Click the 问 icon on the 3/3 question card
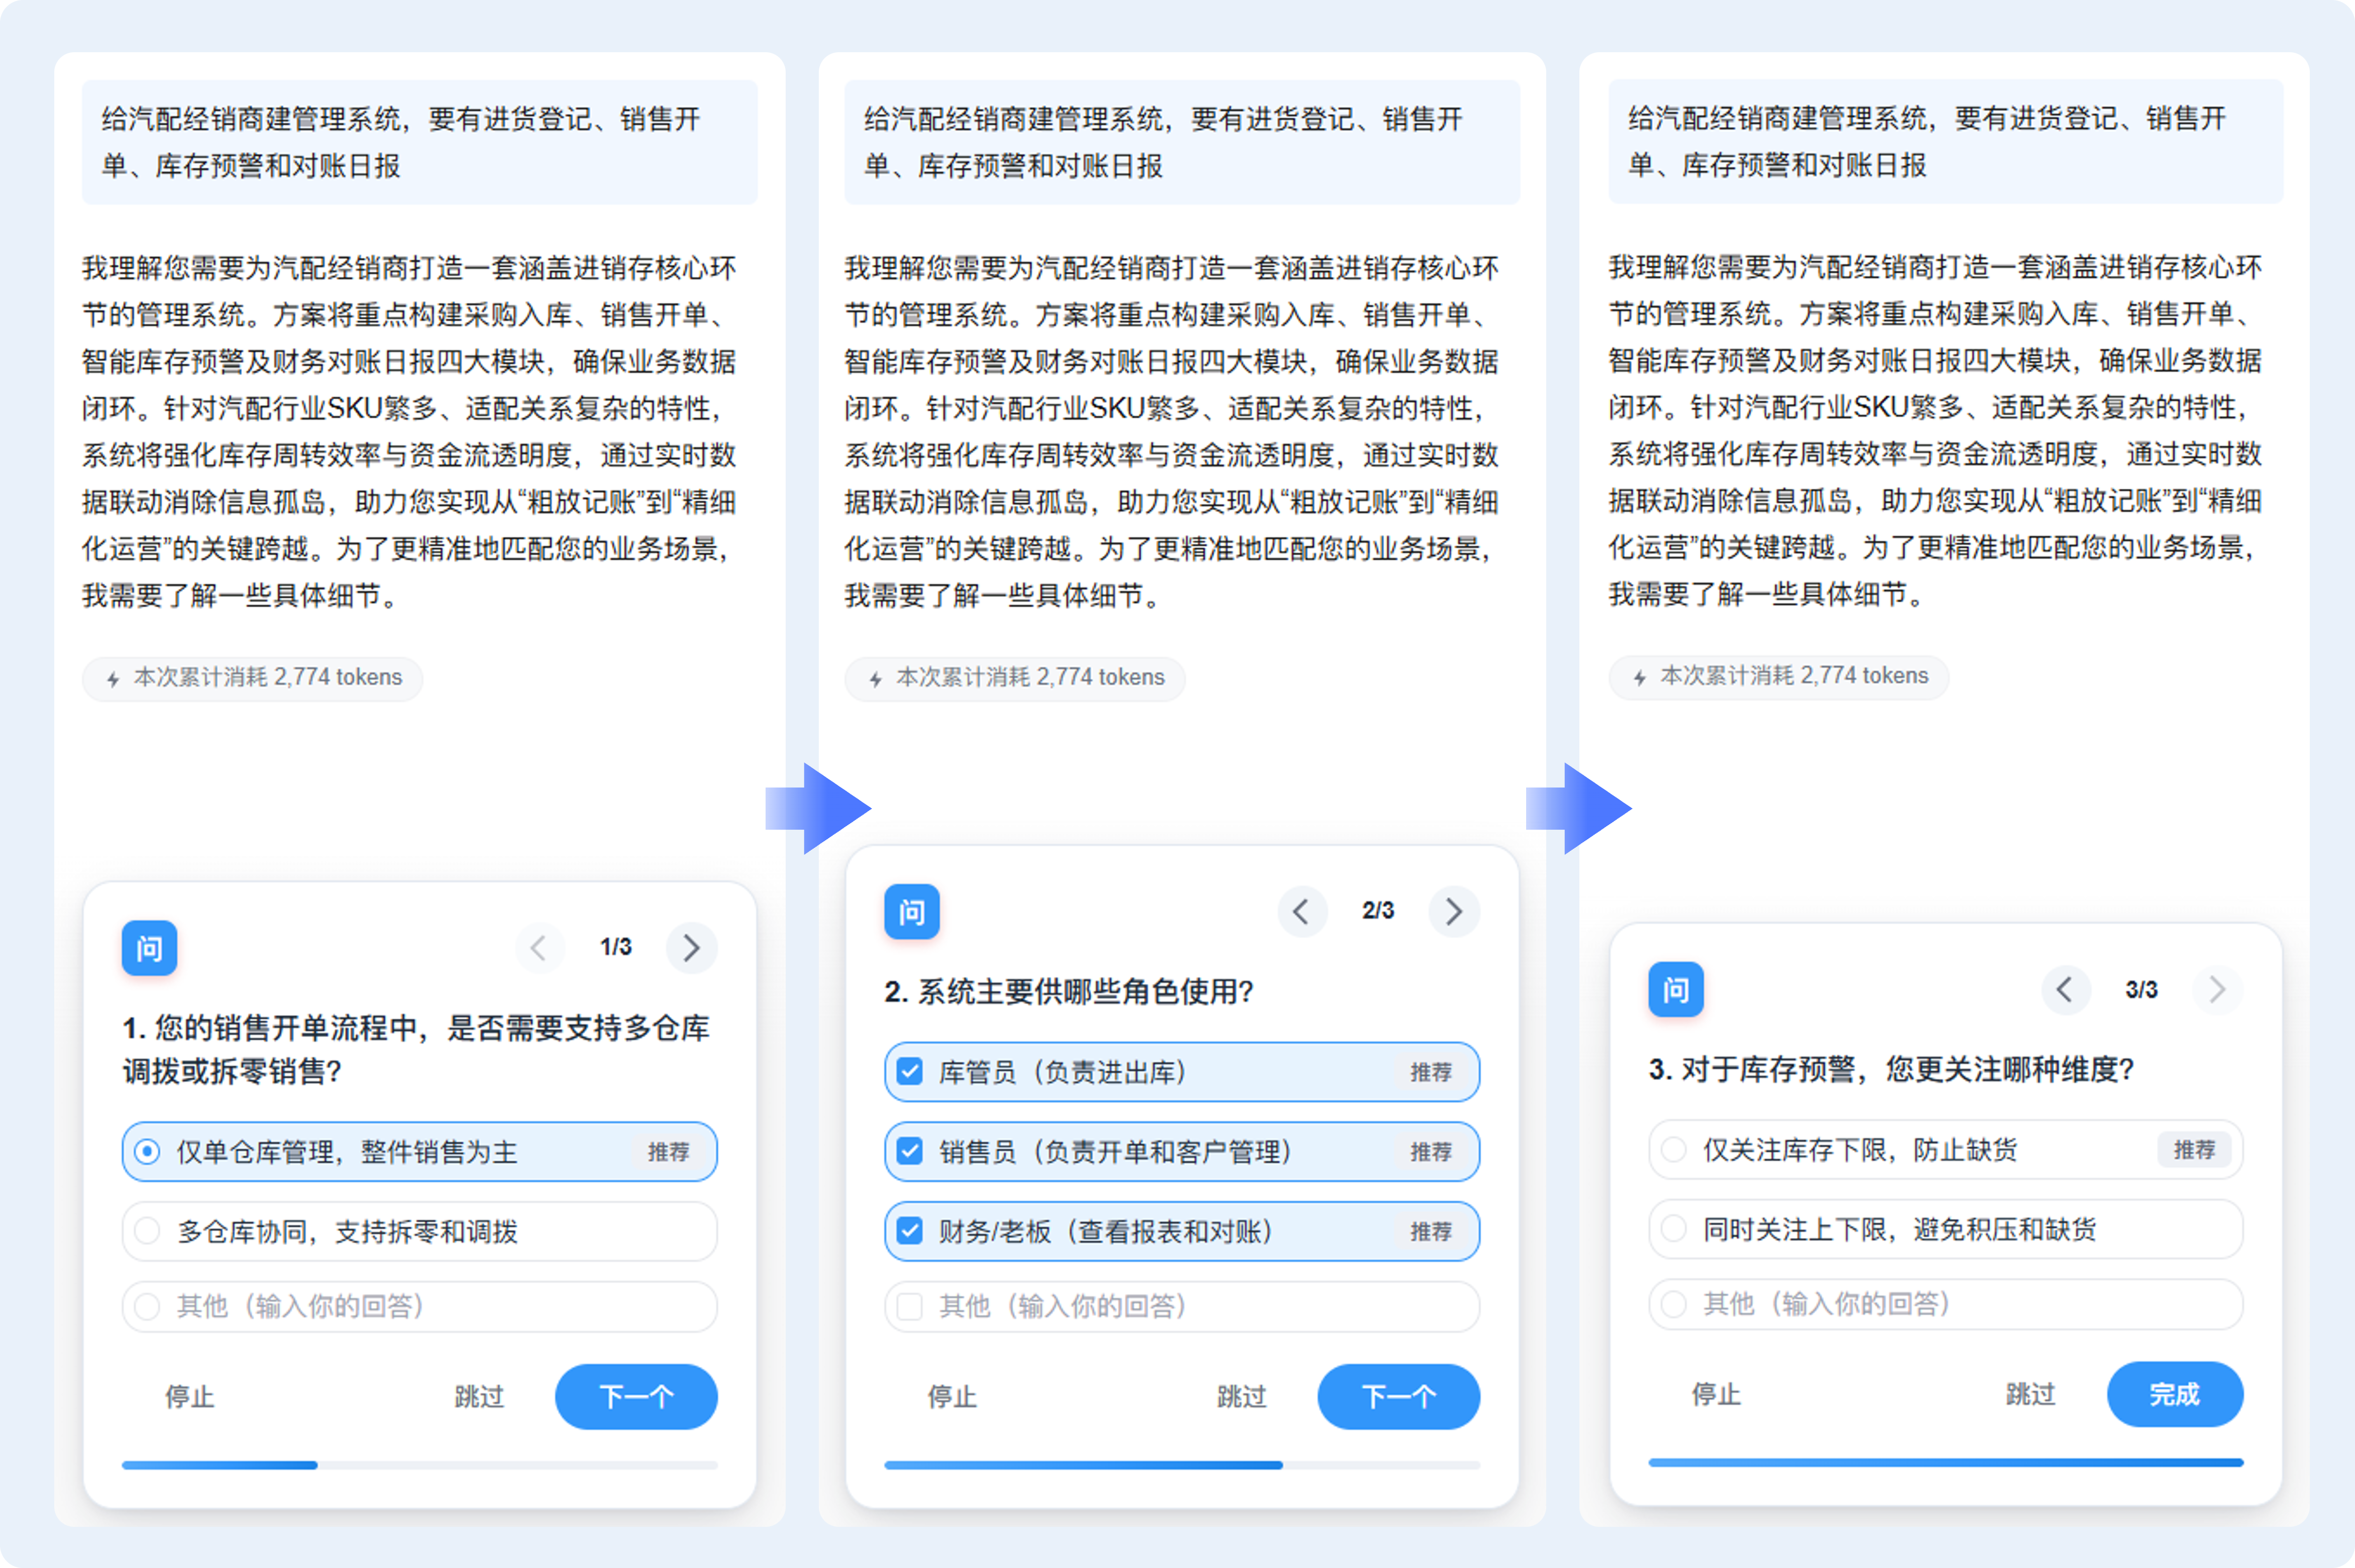 (1675, 989)
